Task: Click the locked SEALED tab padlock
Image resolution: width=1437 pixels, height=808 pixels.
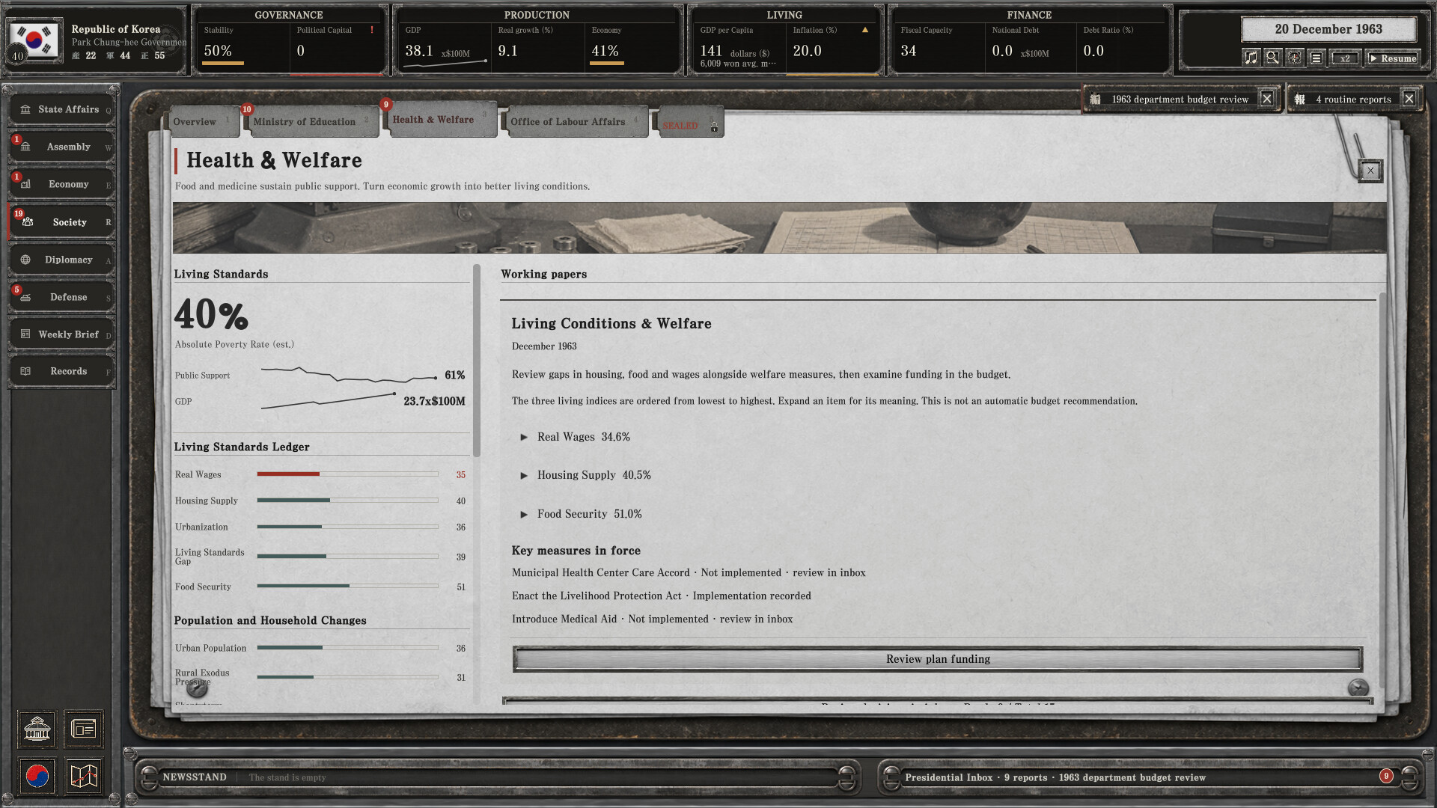Action: (x=714, y=127)
